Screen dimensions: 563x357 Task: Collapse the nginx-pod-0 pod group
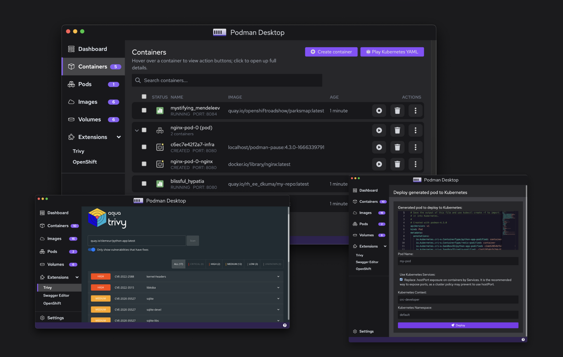[x=137, y=130]
